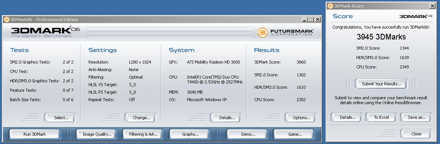Viewport: 440px width, 144px height.
Task: Maximize the 3DMark06 main window
Action: coord(311,19)
